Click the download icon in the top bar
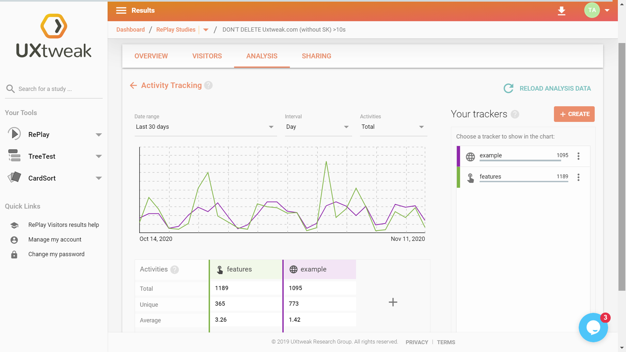This screenshot has height=352, width=626. [x=561, y=11]
